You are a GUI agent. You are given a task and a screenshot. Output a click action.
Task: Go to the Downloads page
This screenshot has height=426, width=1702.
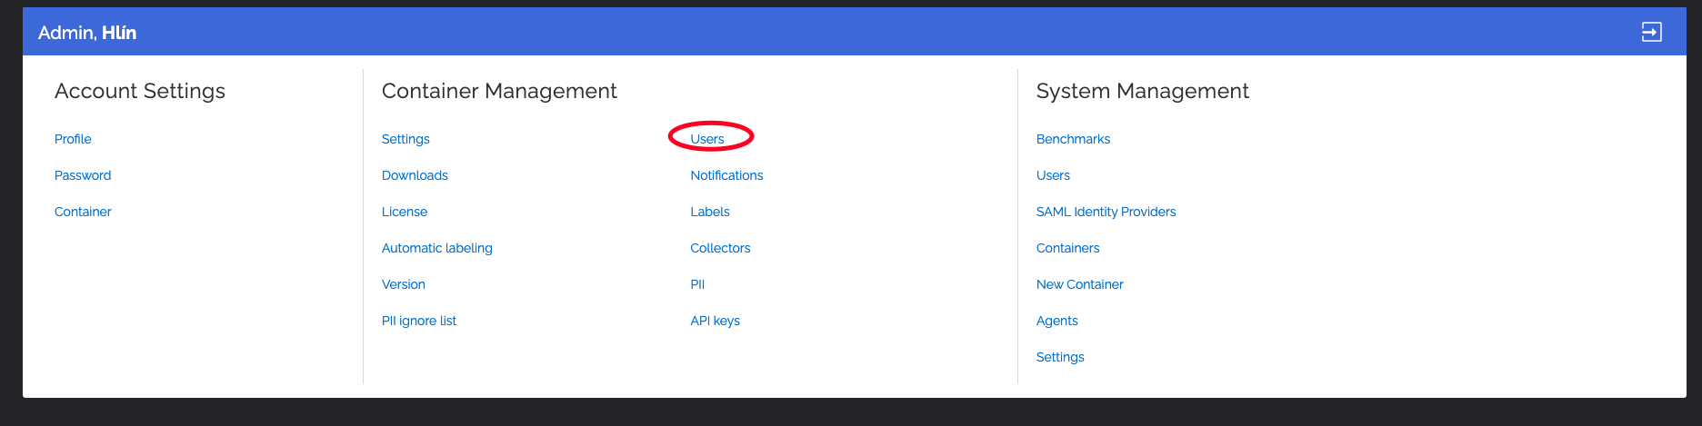coord(415,175)
